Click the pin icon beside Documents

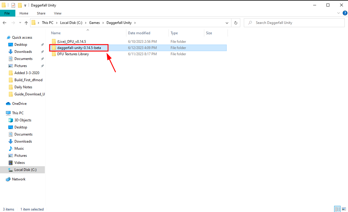tap(42, 59)
